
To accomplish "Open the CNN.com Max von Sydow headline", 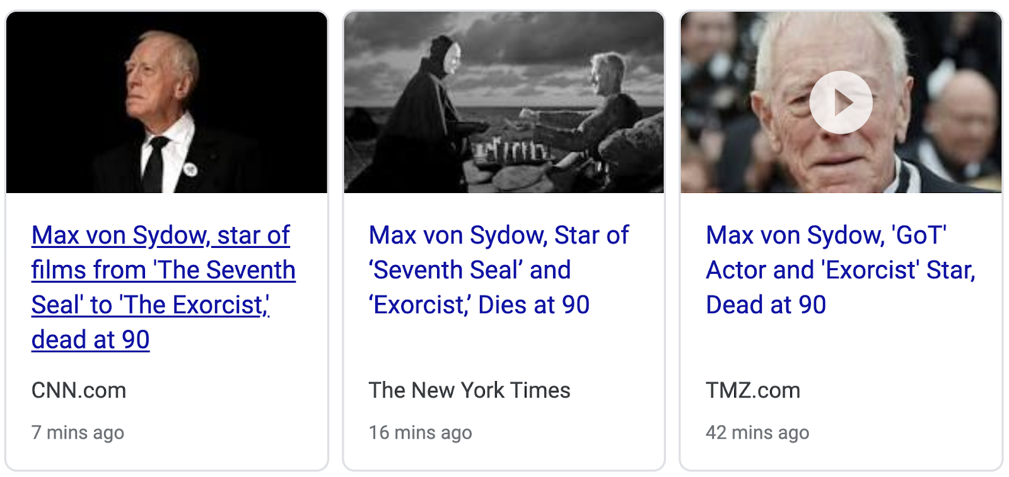I will 161,235.
